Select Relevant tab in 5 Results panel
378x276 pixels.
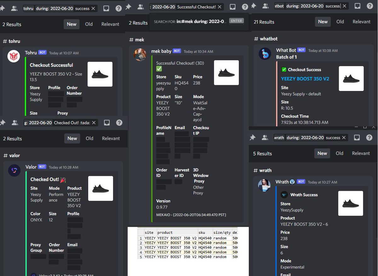(361, 153)
